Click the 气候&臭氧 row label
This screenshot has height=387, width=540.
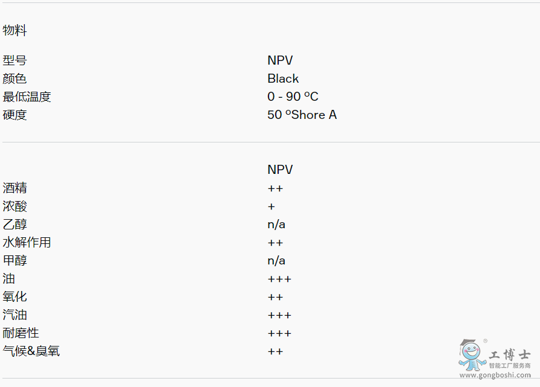31,351
